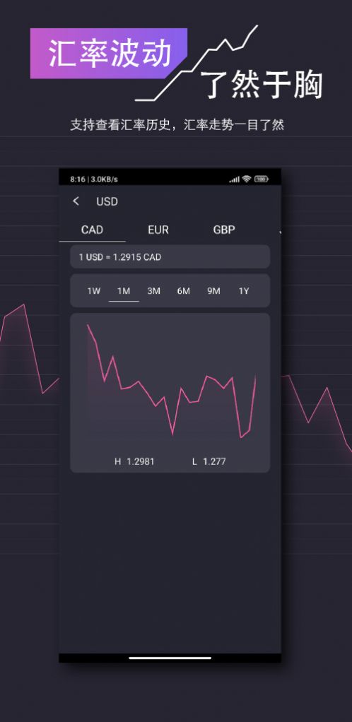Tap the pink exchange rate chart line
352x722 pixels.
170,381
